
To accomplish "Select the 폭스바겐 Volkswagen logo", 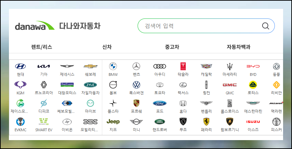I will (136, 85).
